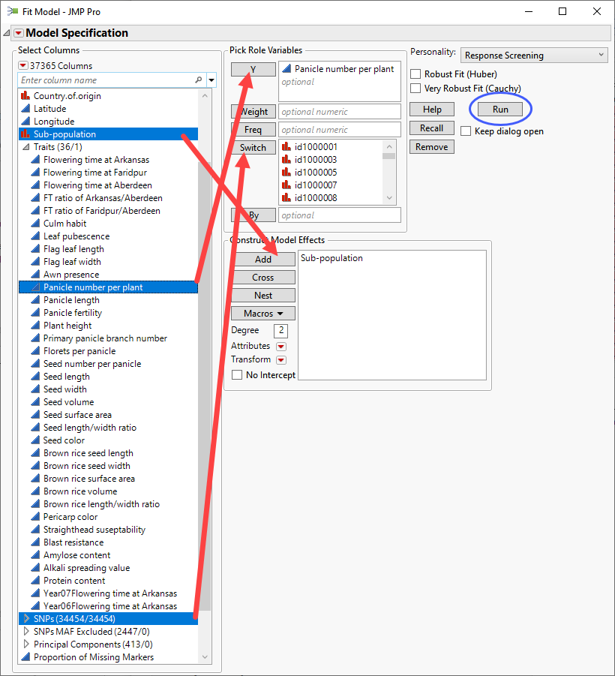This screenshot has width=615, height=676.
Task: Click the Seed length column icon
Action: (x=35, y=377)
